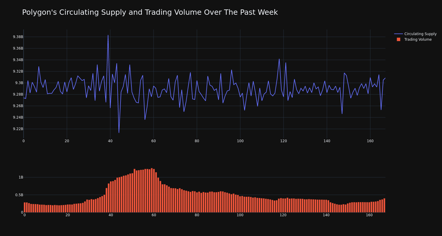Click x-axis tick 40 on supply chart
The image size is (442, 236).
pyautogui.click(x=110, y=141)
